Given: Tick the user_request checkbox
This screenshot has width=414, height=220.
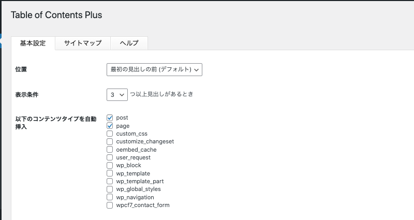Looking at the screenshot, I should pos(110,157).
